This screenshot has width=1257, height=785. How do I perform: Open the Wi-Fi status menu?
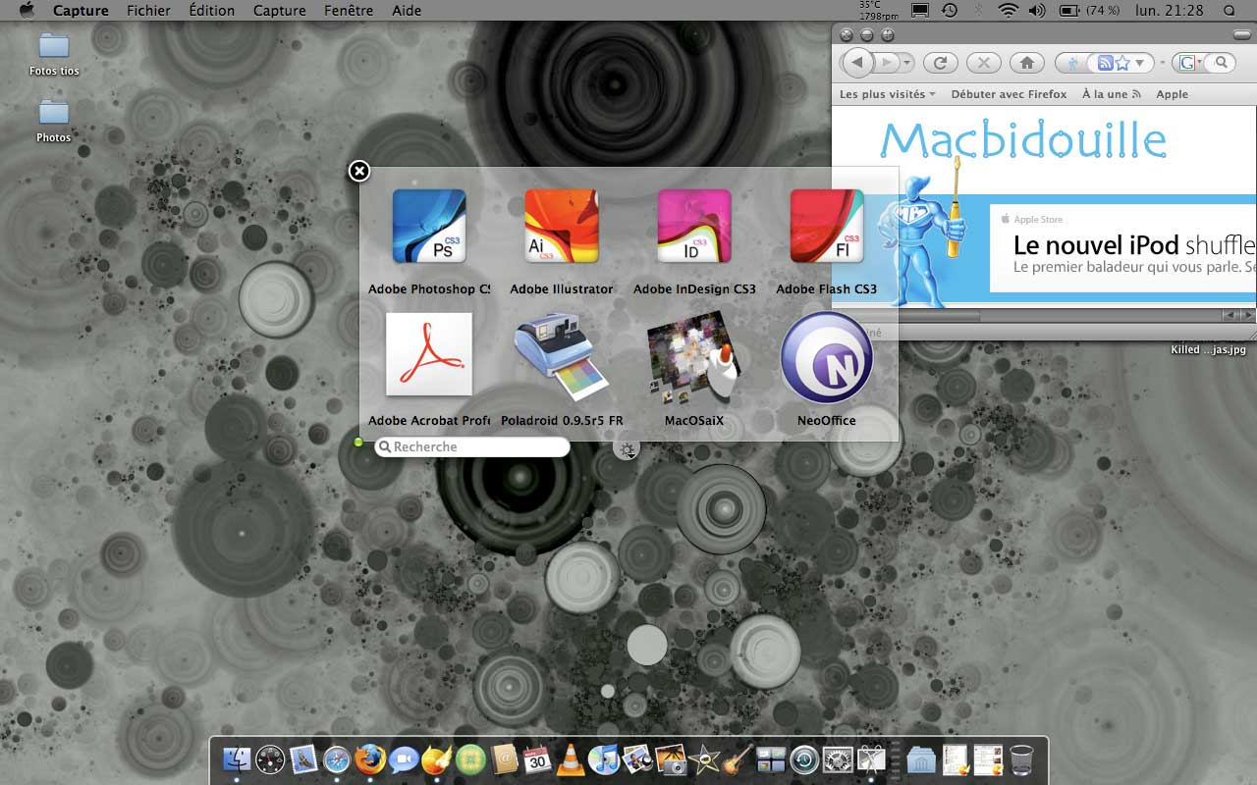point(1008,11)
